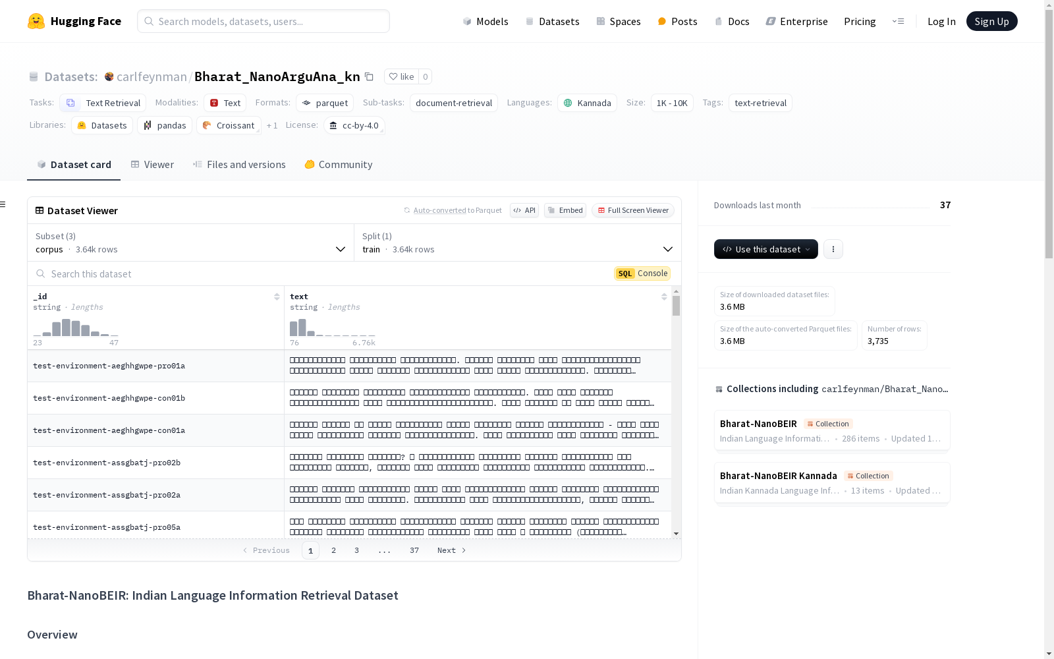Click the Text Retrieval task tag
Viewport: 1054px width, 659px height.
click(103, 103)
